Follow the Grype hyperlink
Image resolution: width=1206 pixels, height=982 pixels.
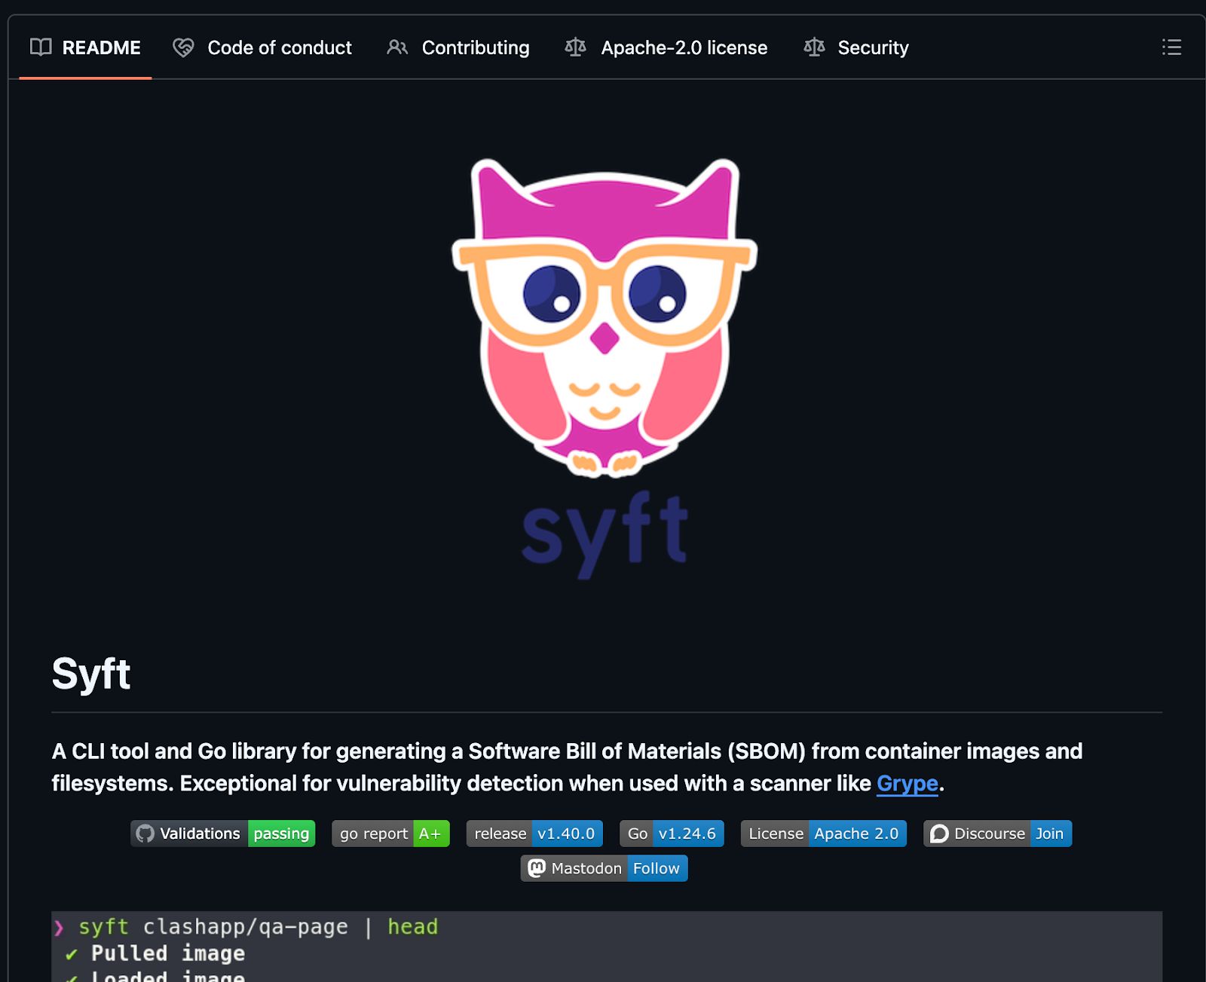click(907, 784)
